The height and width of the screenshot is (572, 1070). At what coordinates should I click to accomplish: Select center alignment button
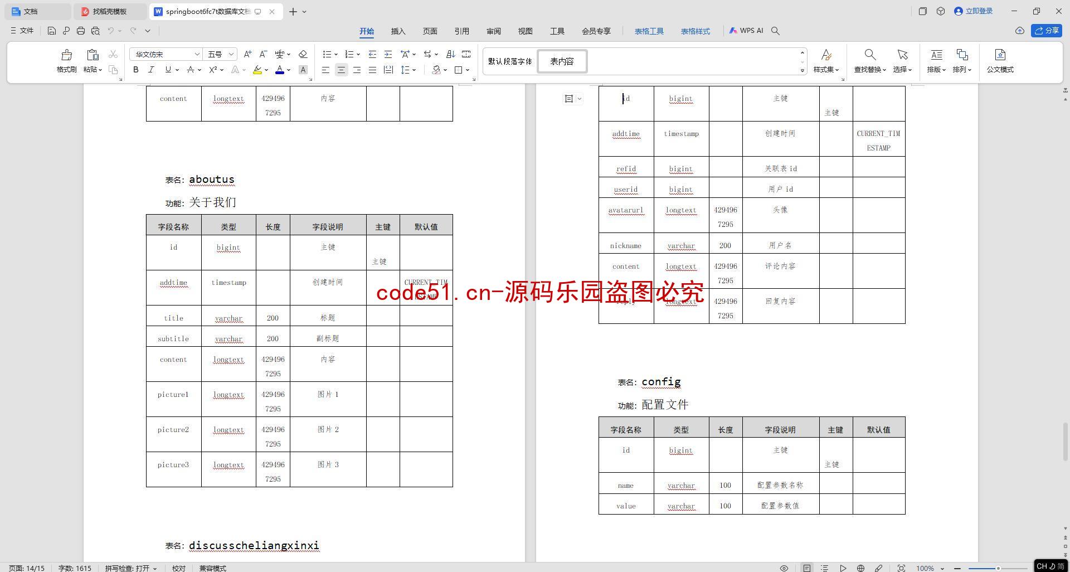(x=341, y=70)
